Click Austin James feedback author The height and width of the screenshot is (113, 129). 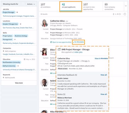(x=63, y=78)
